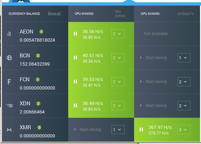
Task: Pause BCN CPU mining
Action: tap(75, 58)
